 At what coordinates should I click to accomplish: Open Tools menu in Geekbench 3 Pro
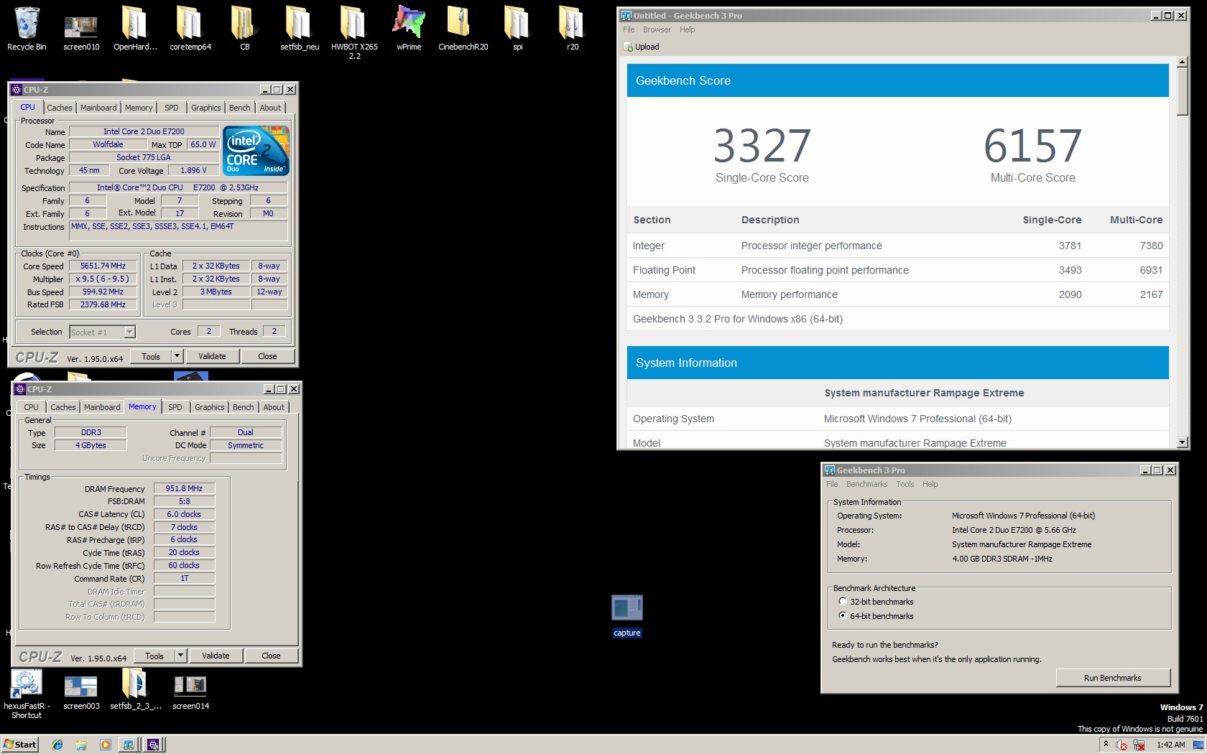point(905,484)
